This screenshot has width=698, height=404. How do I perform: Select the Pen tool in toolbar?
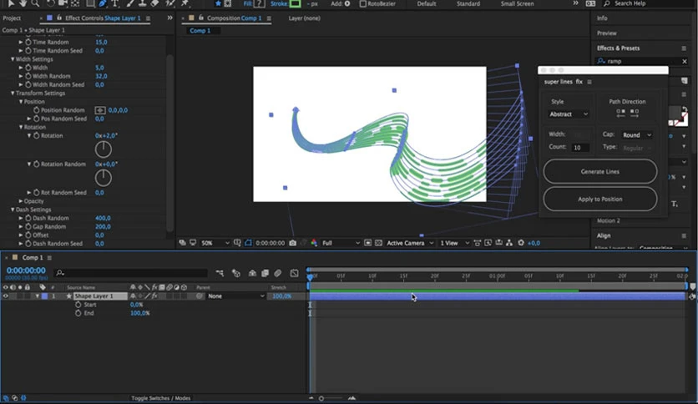(x=103, y=3)
